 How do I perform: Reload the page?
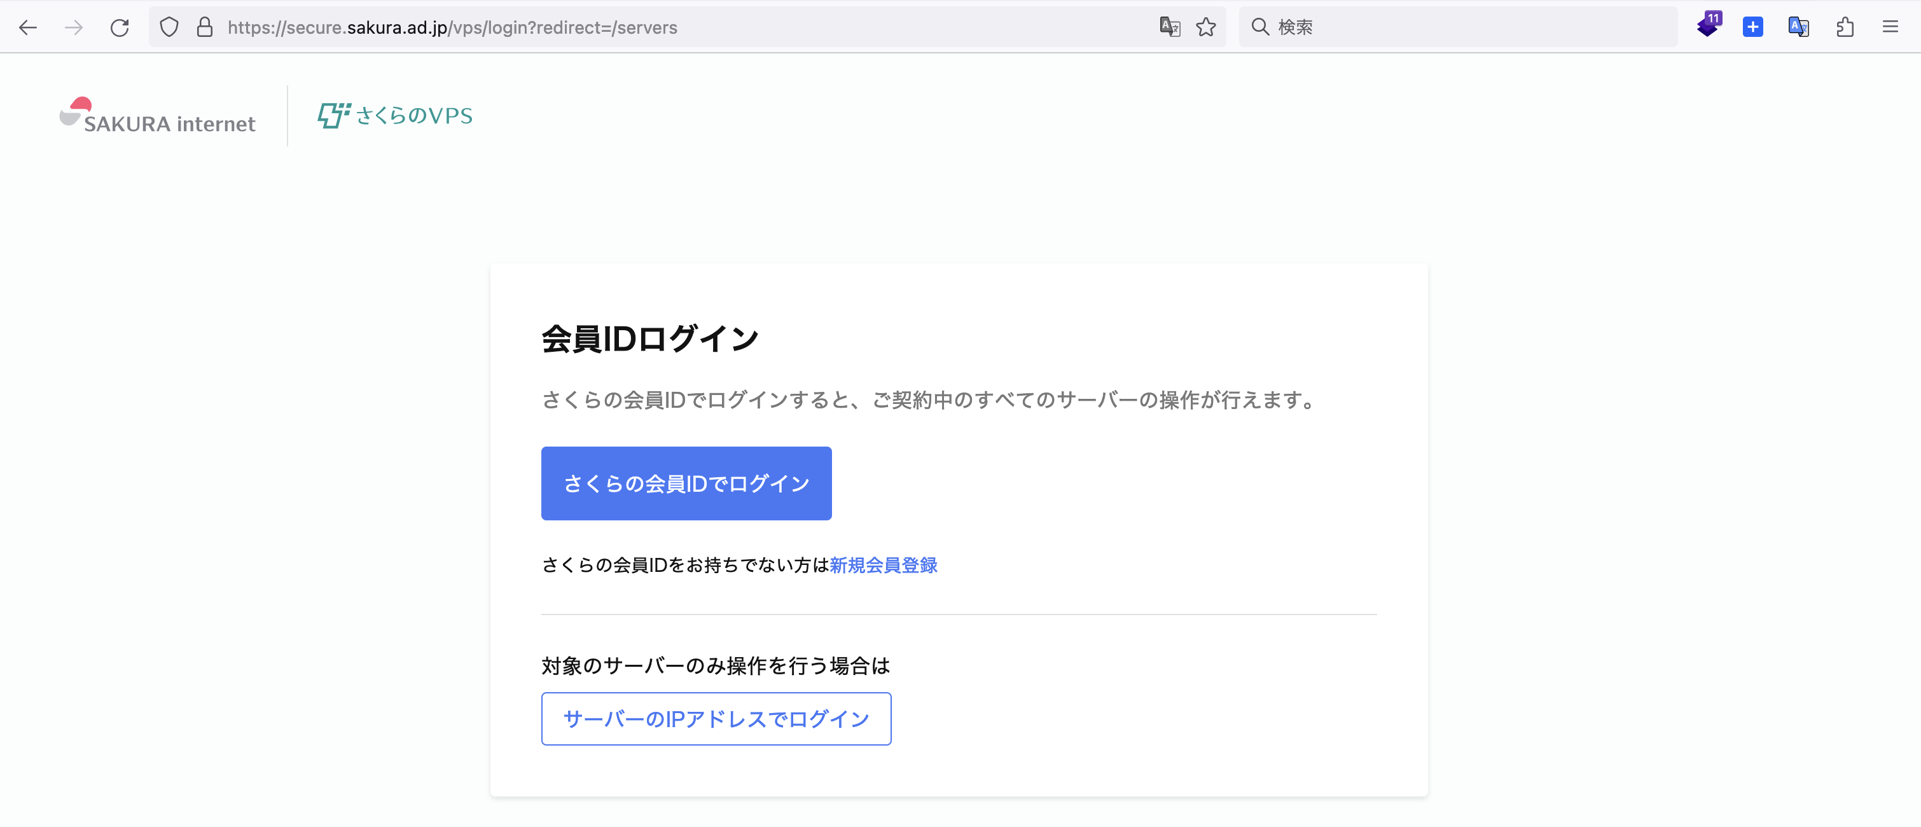(x=120, y=27)
